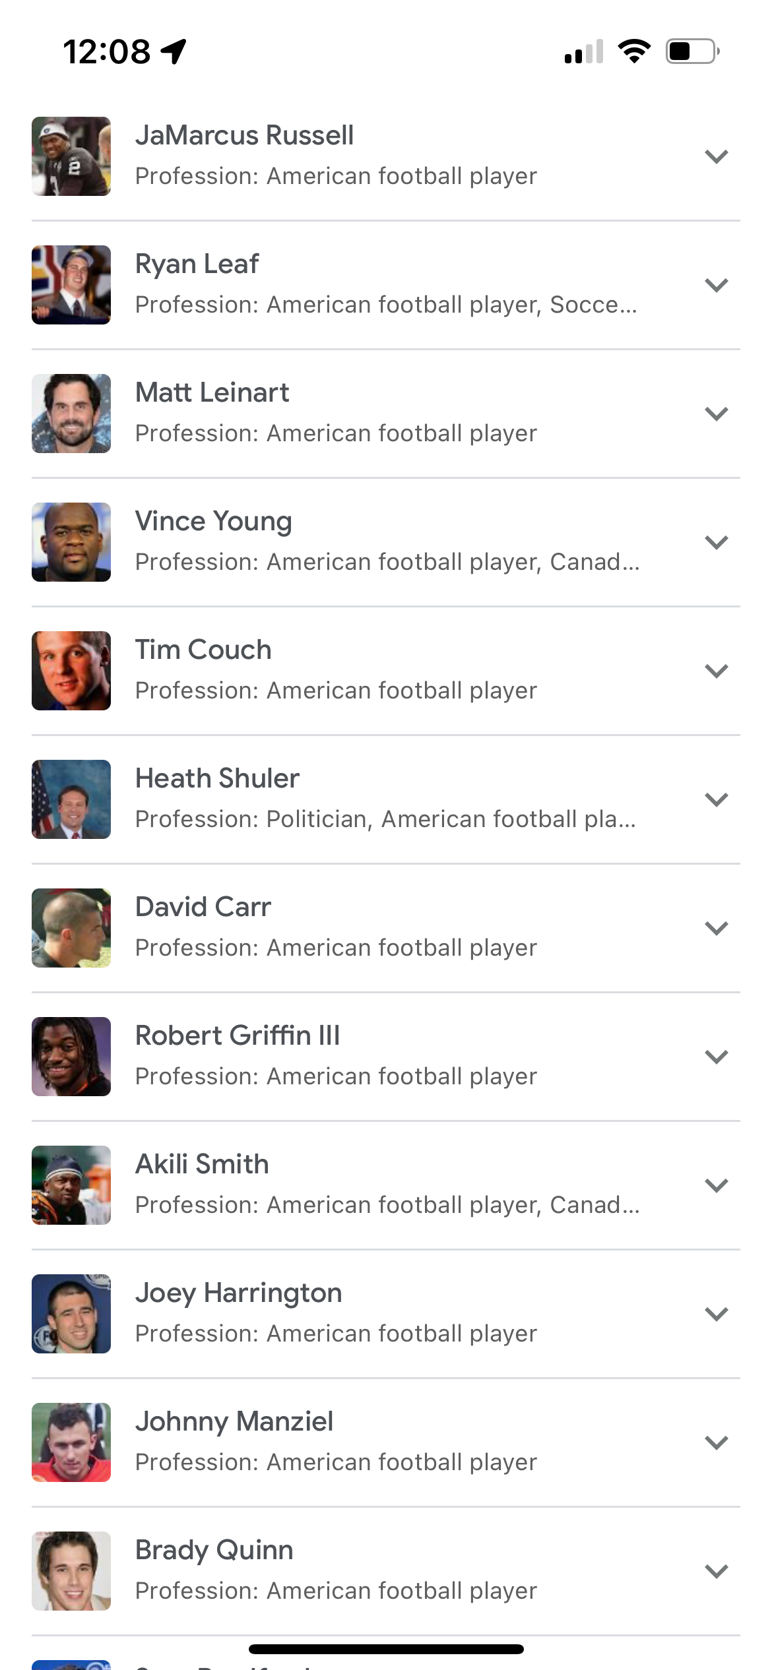Tap the Wi-Fi icon in status bar

(x=634, y=51)
